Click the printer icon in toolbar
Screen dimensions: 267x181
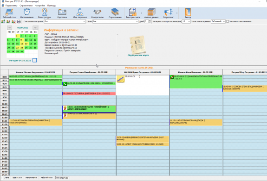[x=19, y=22]
